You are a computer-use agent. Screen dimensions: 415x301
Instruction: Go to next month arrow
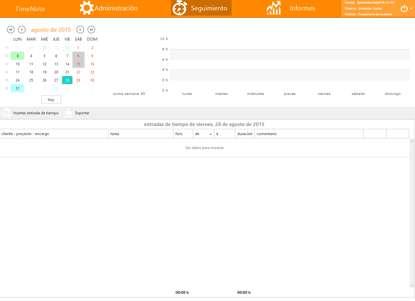coord(80,30)
